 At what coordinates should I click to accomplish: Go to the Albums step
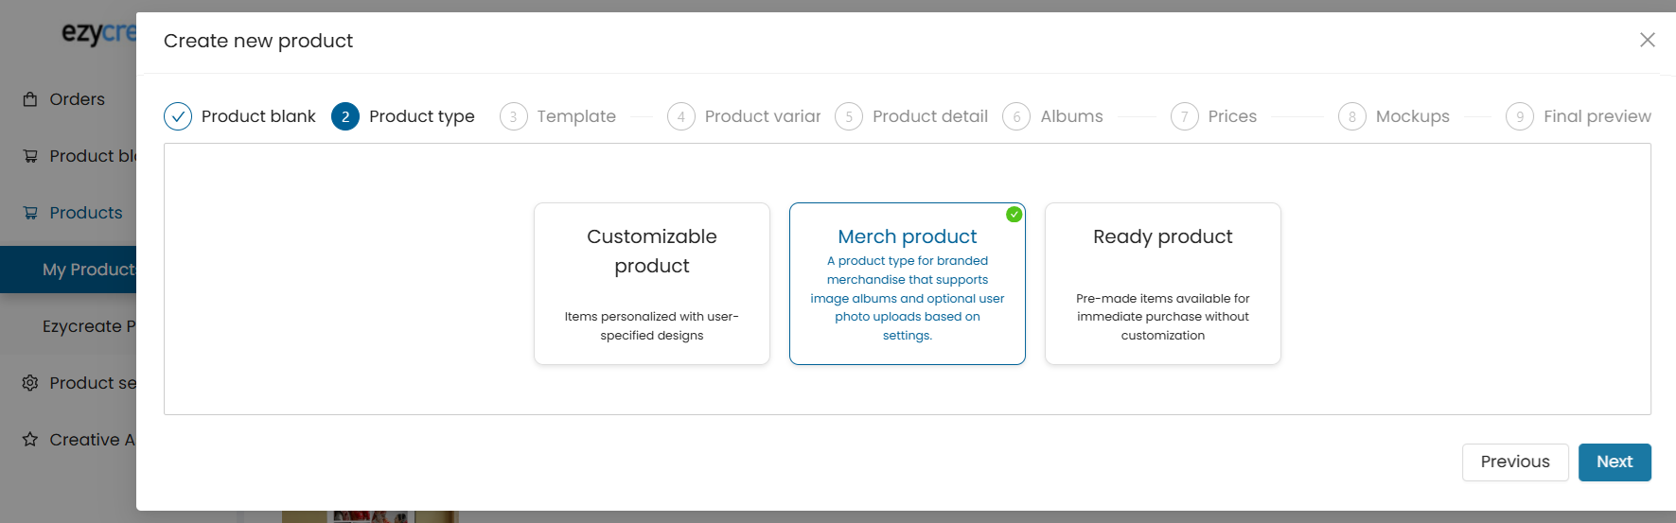(x=1053, y=116)
